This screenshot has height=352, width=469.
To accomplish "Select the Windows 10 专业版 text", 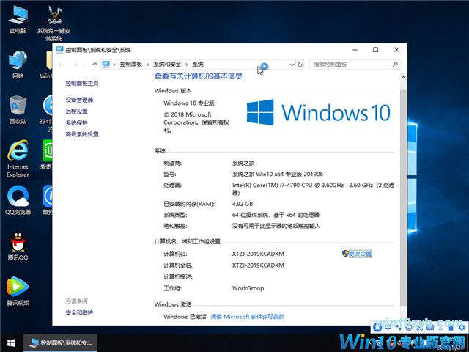I will pos(189,103).
